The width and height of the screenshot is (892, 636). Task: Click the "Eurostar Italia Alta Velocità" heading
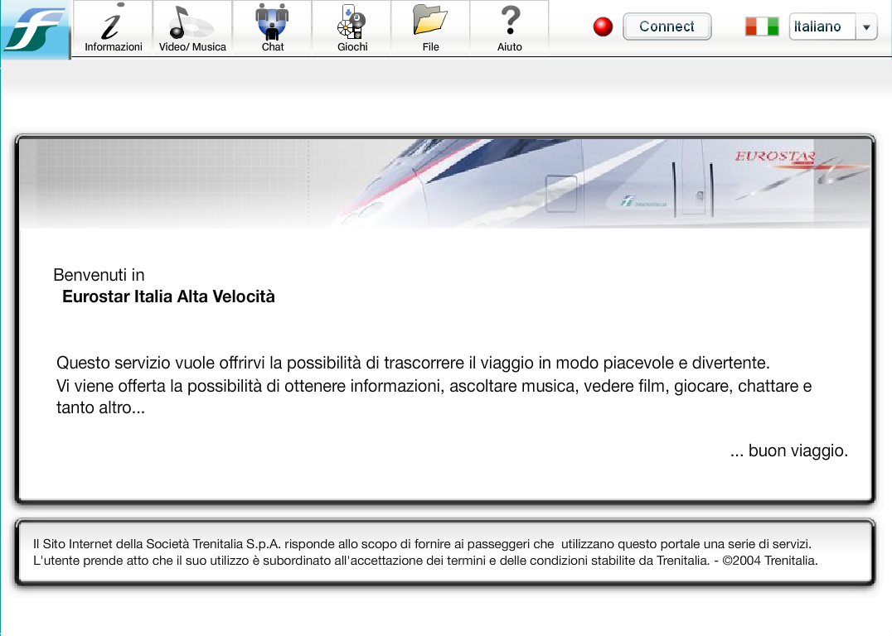pyautogui.click(x=168, y=296)
